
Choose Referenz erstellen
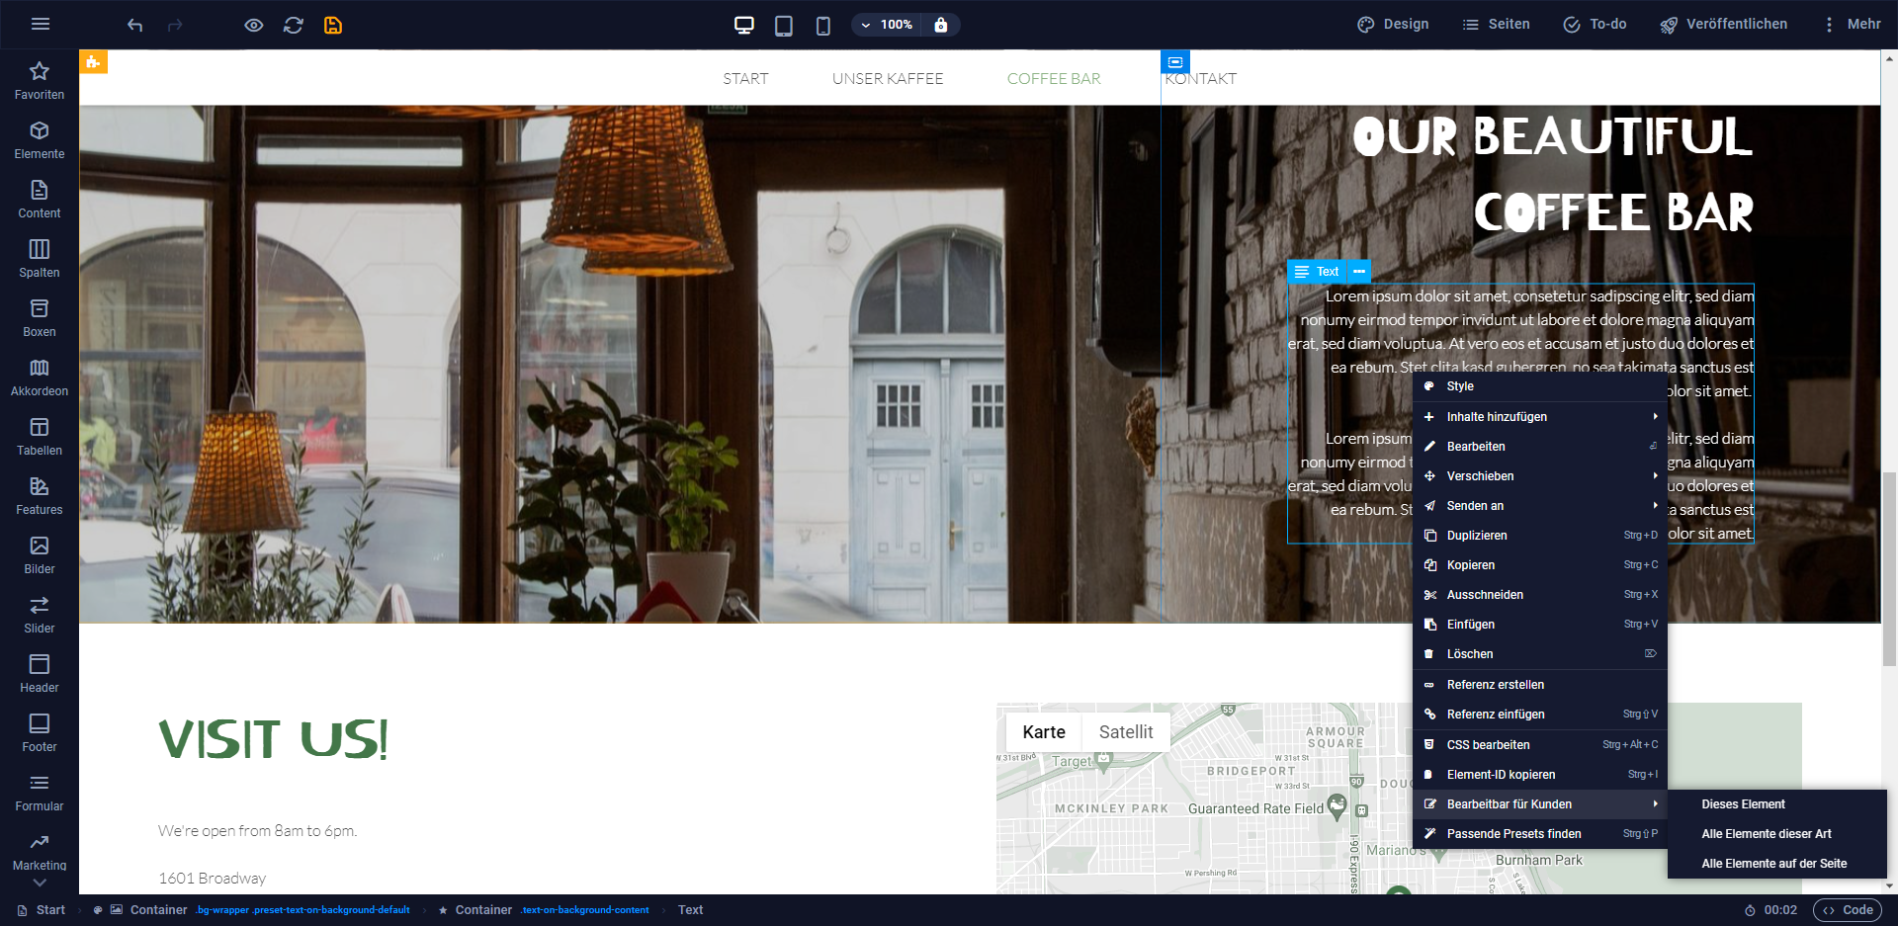pyautogui.click(x=1540, y=685)
